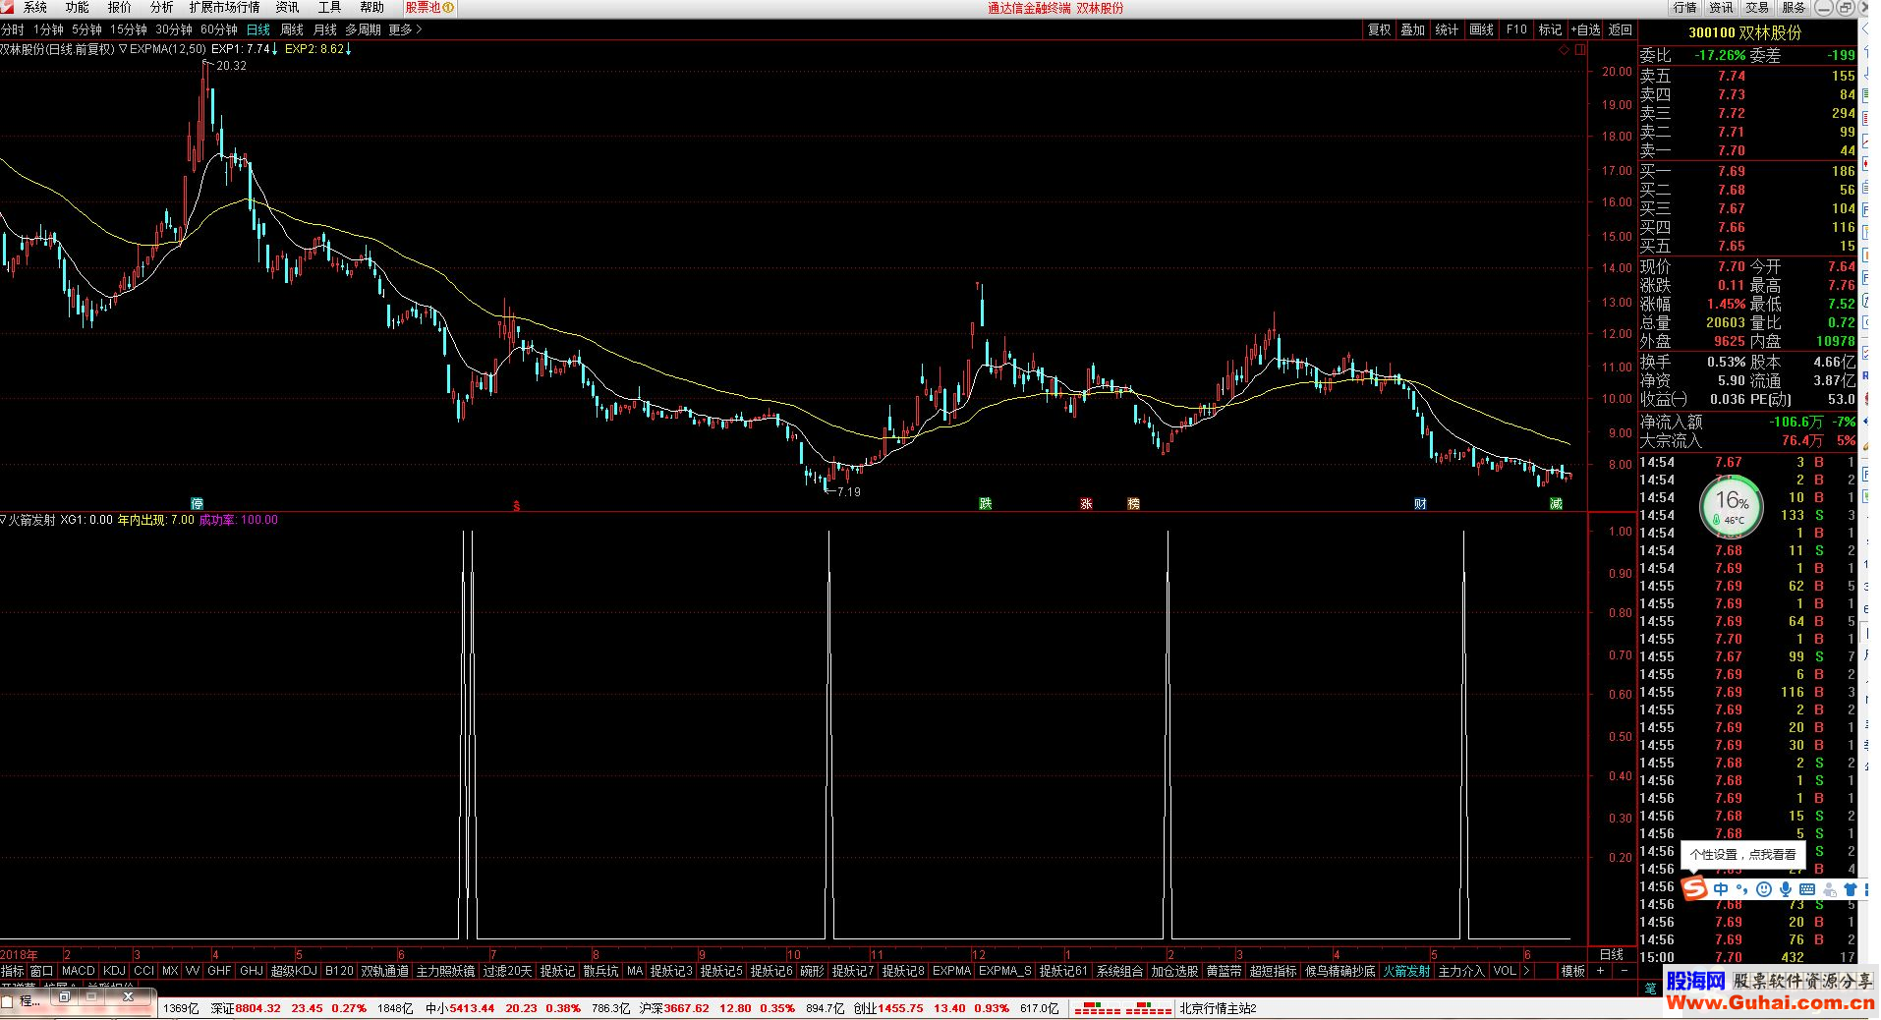
Task: Open the 功能 menu
Action: pos(77,8)
